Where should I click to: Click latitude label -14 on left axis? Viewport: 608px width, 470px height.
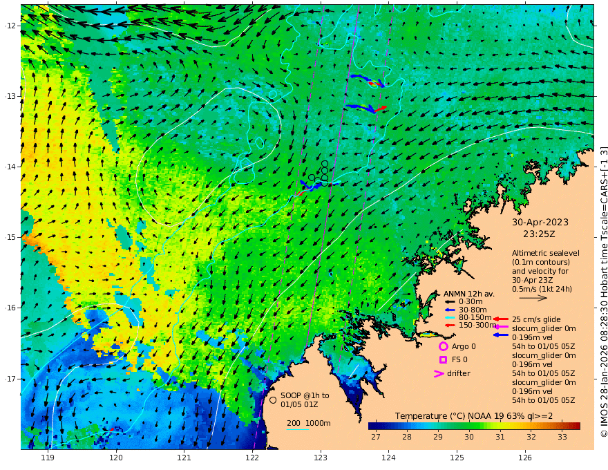10,167
